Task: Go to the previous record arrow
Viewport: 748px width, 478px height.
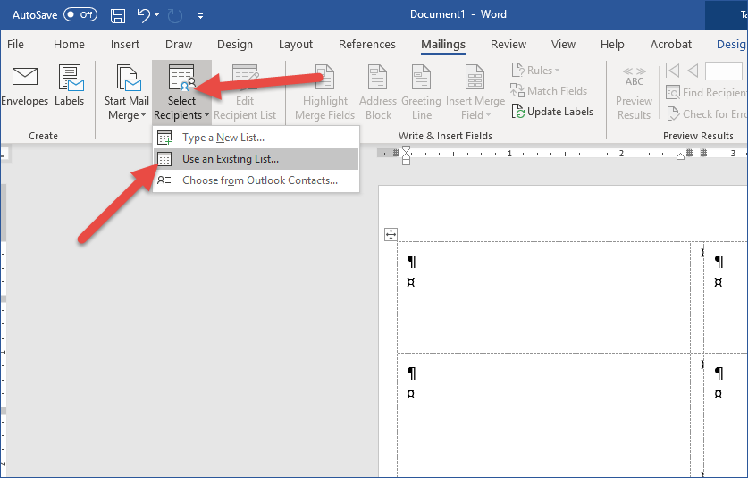Action: tap(693, 71)
